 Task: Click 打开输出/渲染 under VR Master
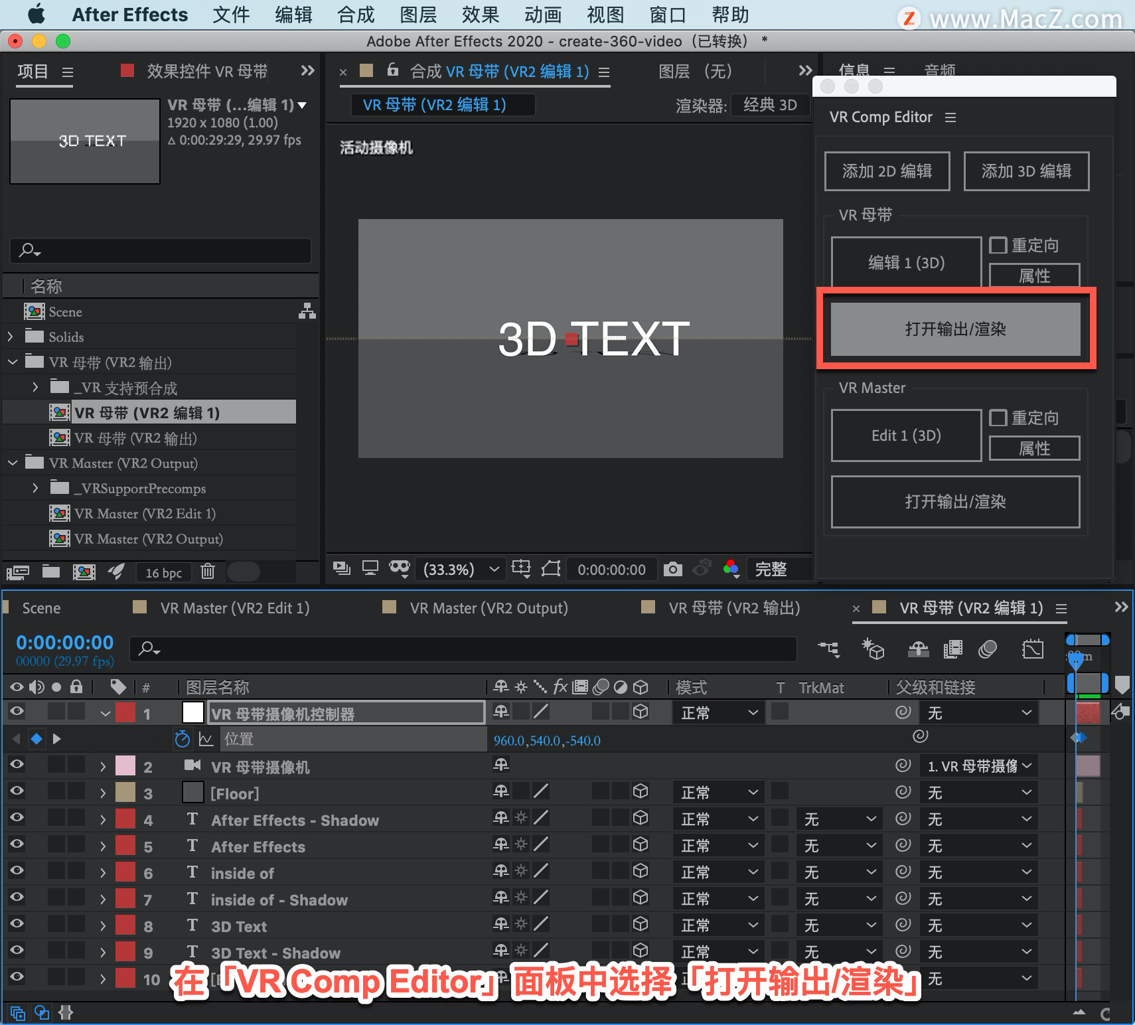[x=956, y=502]
